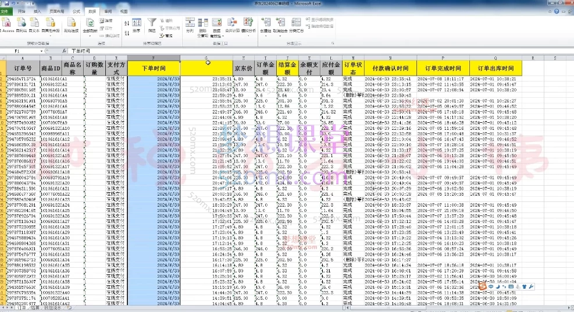
Task: Open What-If Analysis (模拟分析) menu
Action: point(248,26)
